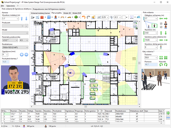This screenshot has height=128, width=171.
Task: Click the eraser clear tool
Action: 93,17
